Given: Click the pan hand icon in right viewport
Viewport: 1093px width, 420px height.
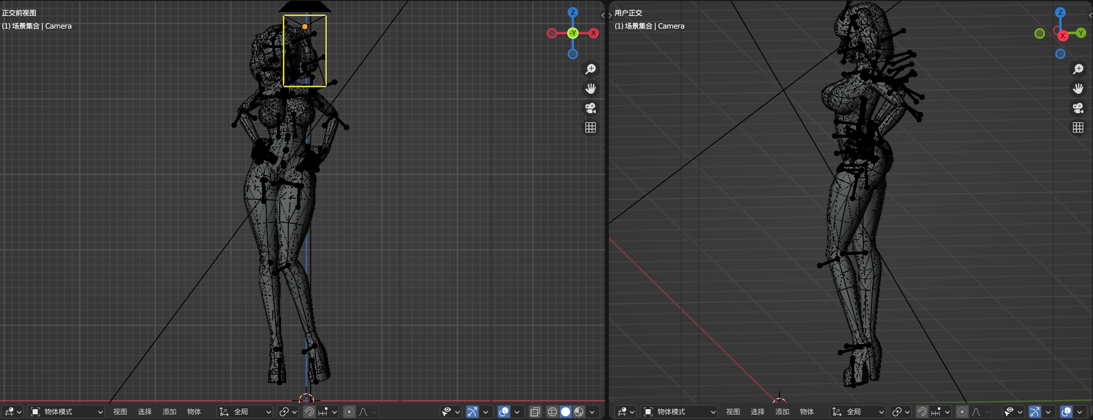Looking at the screenshot, I should click(1078, 89).
